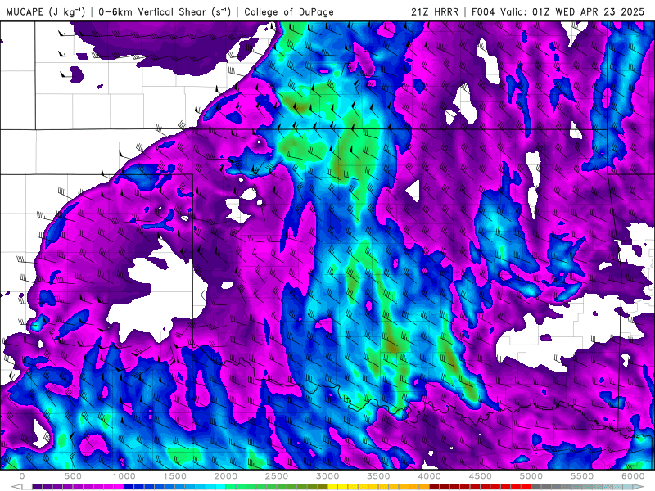The width and height of the screenshot is (655, 491).
Task: Click the 6000 label on the color scale
Action: (x=633, y=476)
